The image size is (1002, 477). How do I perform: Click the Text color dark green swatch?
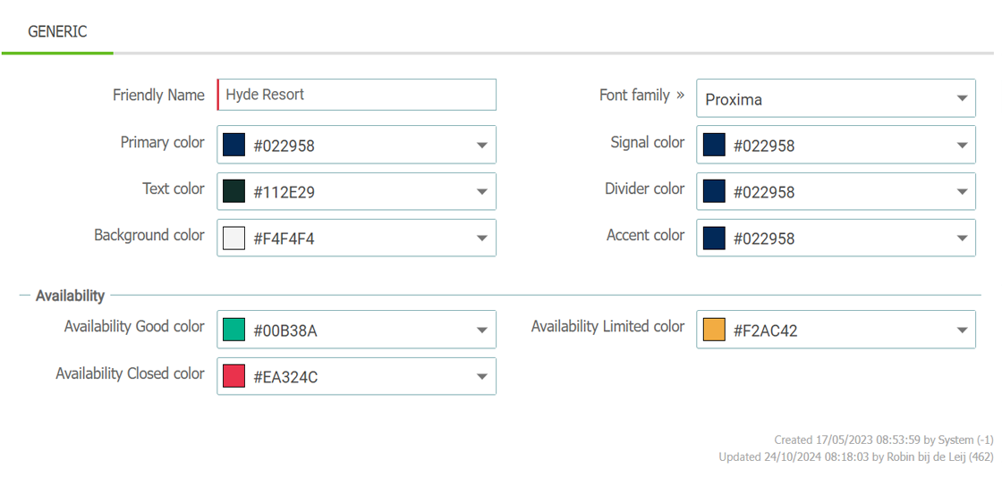pos(234,191)
